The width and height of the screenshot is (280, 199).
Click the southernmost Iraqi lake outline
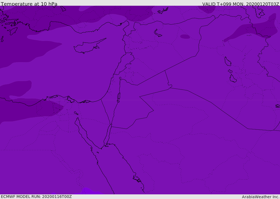[x=233, y=79]
